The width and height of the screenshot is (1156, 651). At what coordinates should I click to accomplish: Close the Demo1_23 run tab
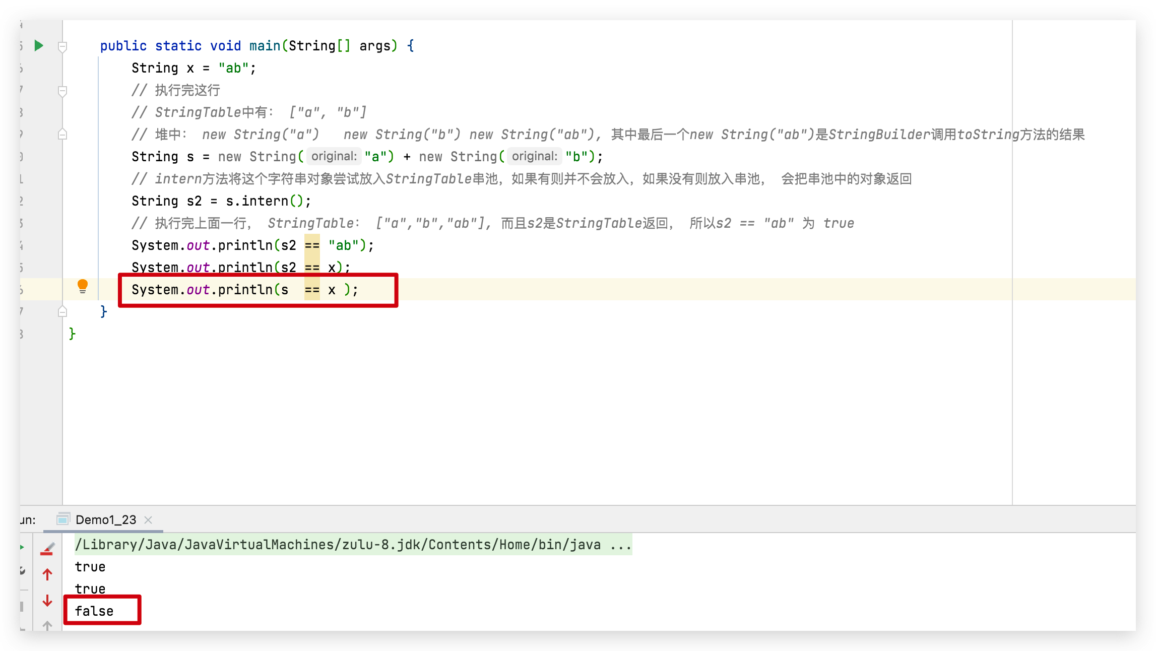(148, 519)
